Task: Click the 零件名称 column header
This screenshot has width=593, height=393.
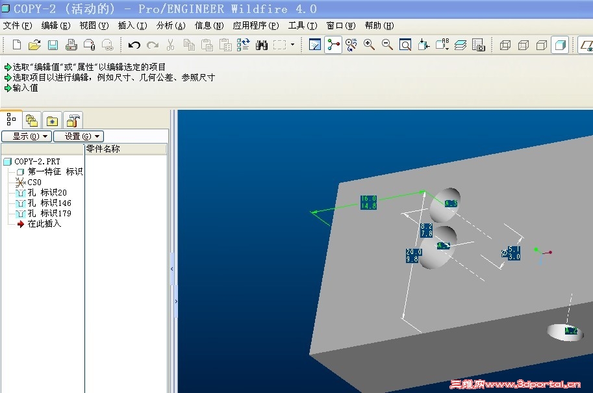Action: (x=126, y=149)
